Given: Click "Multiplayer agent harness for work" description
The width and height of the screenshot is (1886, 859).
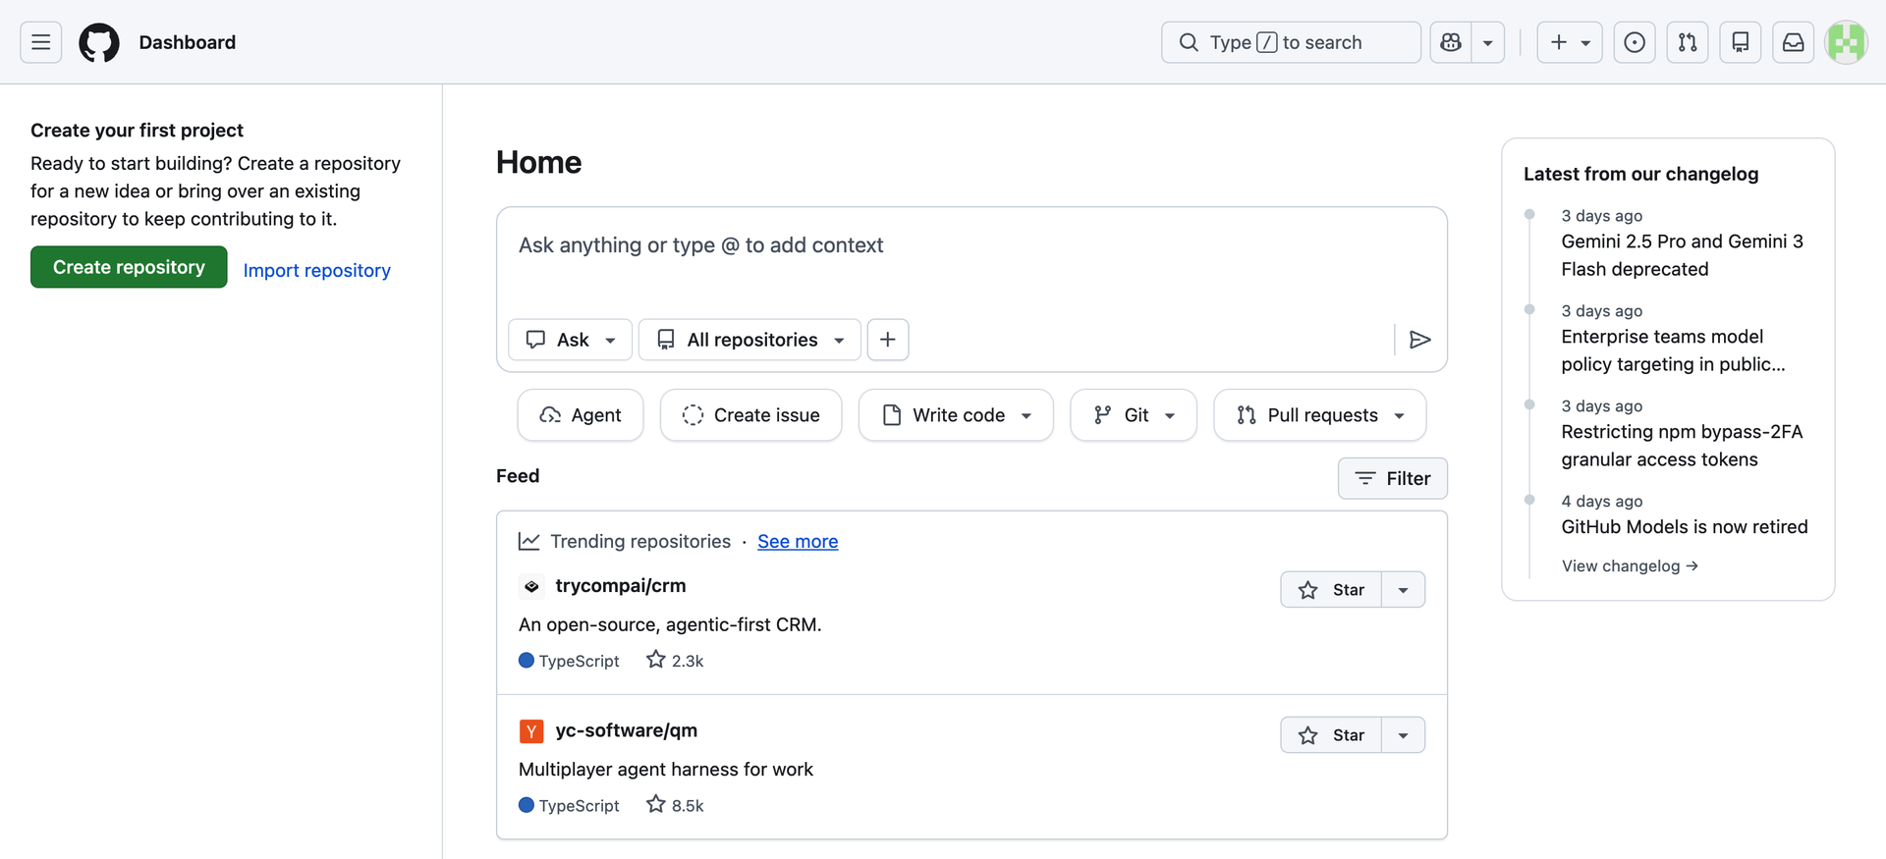Looking at the screenshot, I should click(x=666, y=770).
